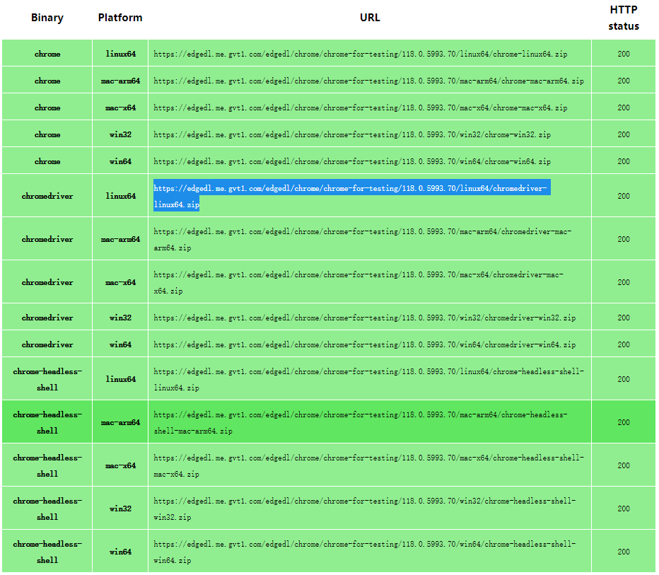The height and width of the screenshot is (575, 659).
Task: Select the chrome-headless-shell mac-arm64 zip URL
Action: click(x=360, y=422)
